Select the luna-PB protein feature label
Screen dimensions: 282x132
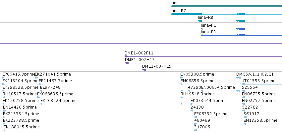208,32
